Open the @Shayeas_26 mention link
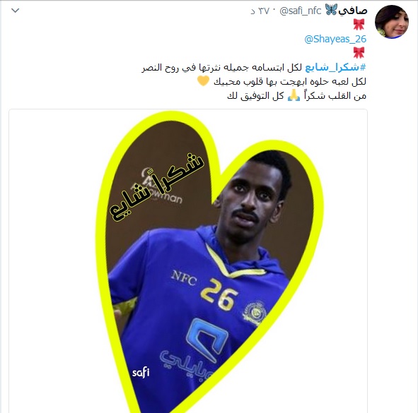This screenshot has width=418, height=413. [335, 39]
